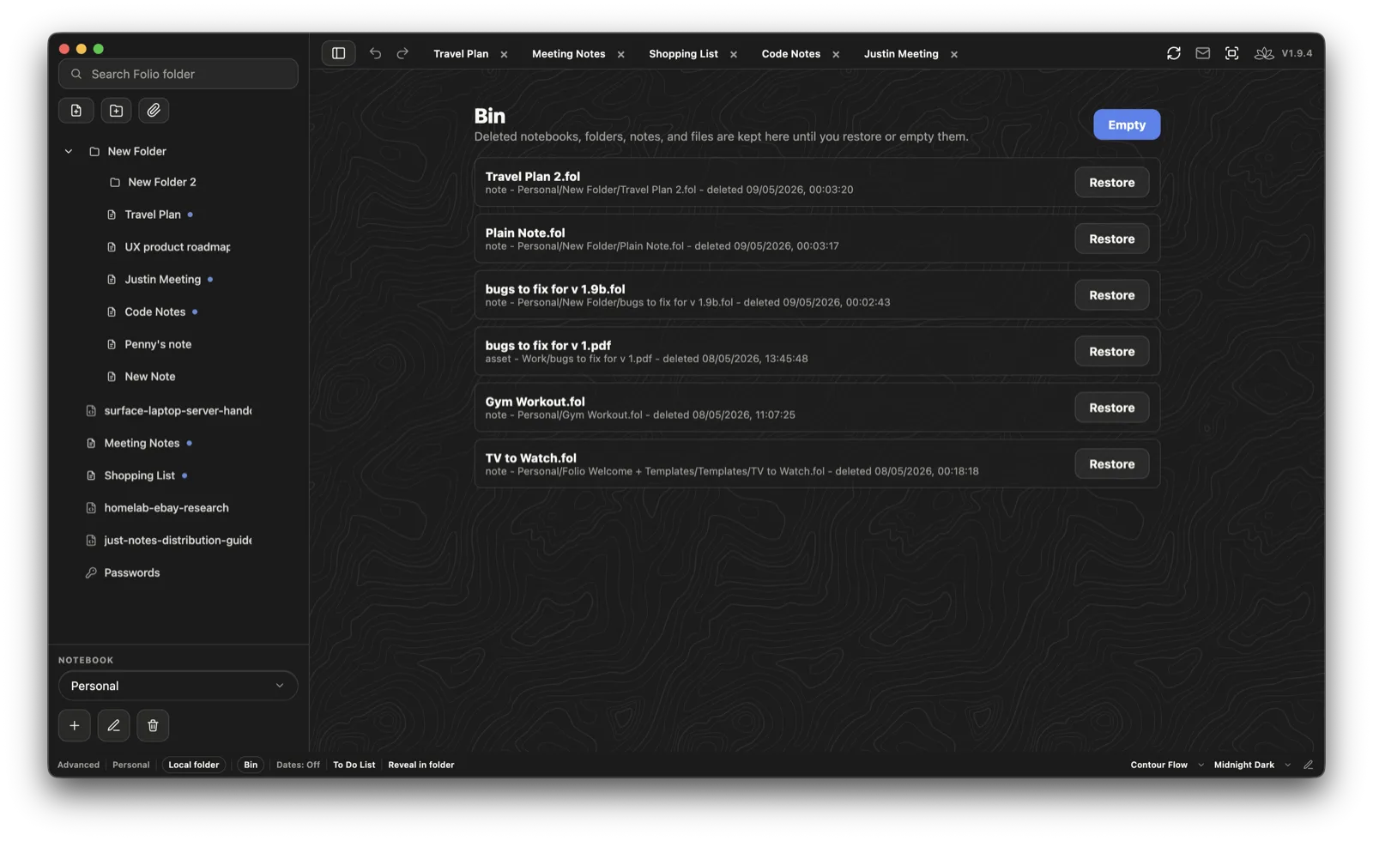Restore Plain Note.fol

coord(1111,239)
